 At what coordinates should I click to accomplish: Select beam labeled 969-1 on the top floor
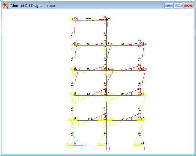coord(90,21)
